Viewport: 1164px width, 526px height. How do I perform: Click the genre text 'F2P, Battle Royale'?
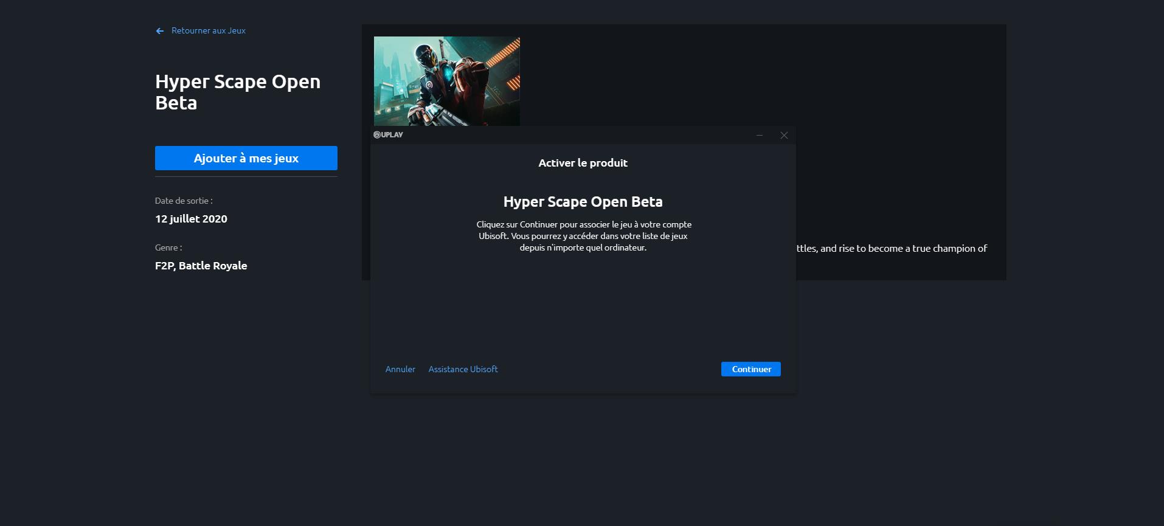201,266
